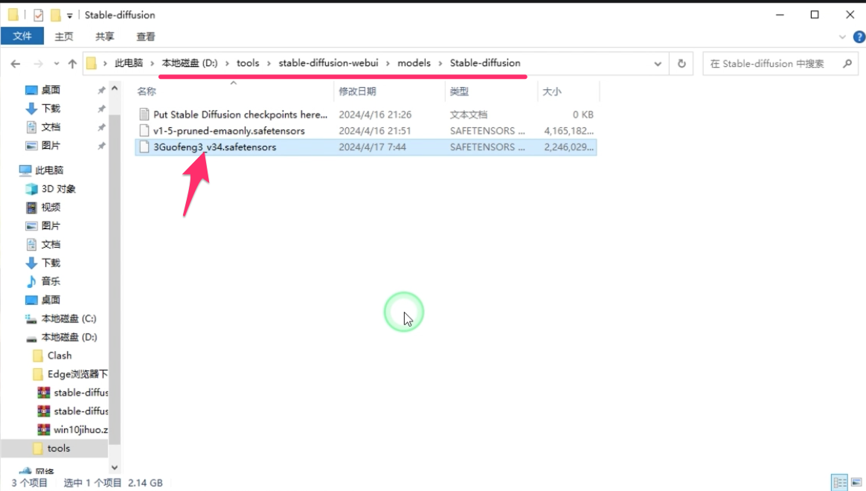Click 本地磁盘 (D:) breadcrumb segment
Image resolution: width=866 pixels, height=491 pixels.
coord(190,63)
